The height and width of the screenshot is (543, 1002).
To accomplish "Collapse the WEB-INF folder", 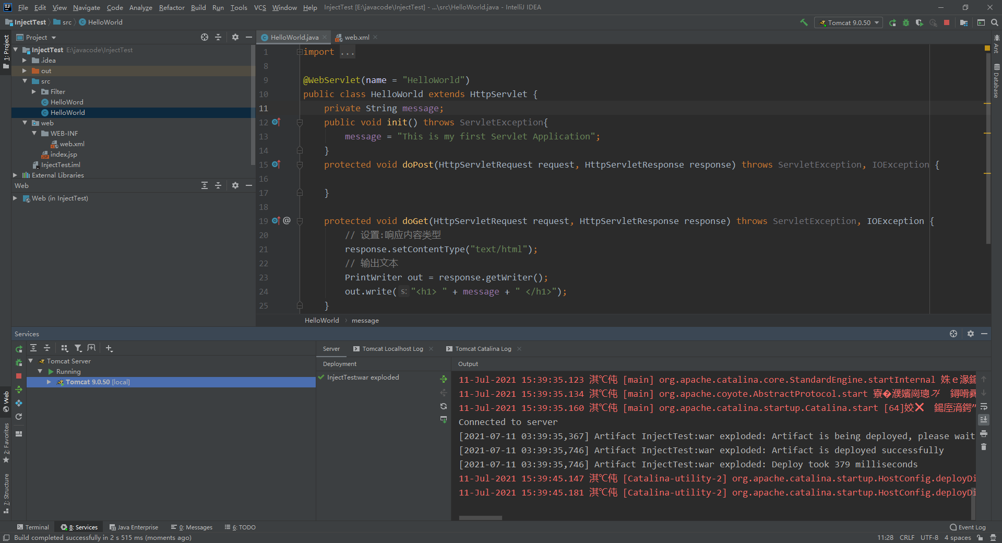I will 34,133.
